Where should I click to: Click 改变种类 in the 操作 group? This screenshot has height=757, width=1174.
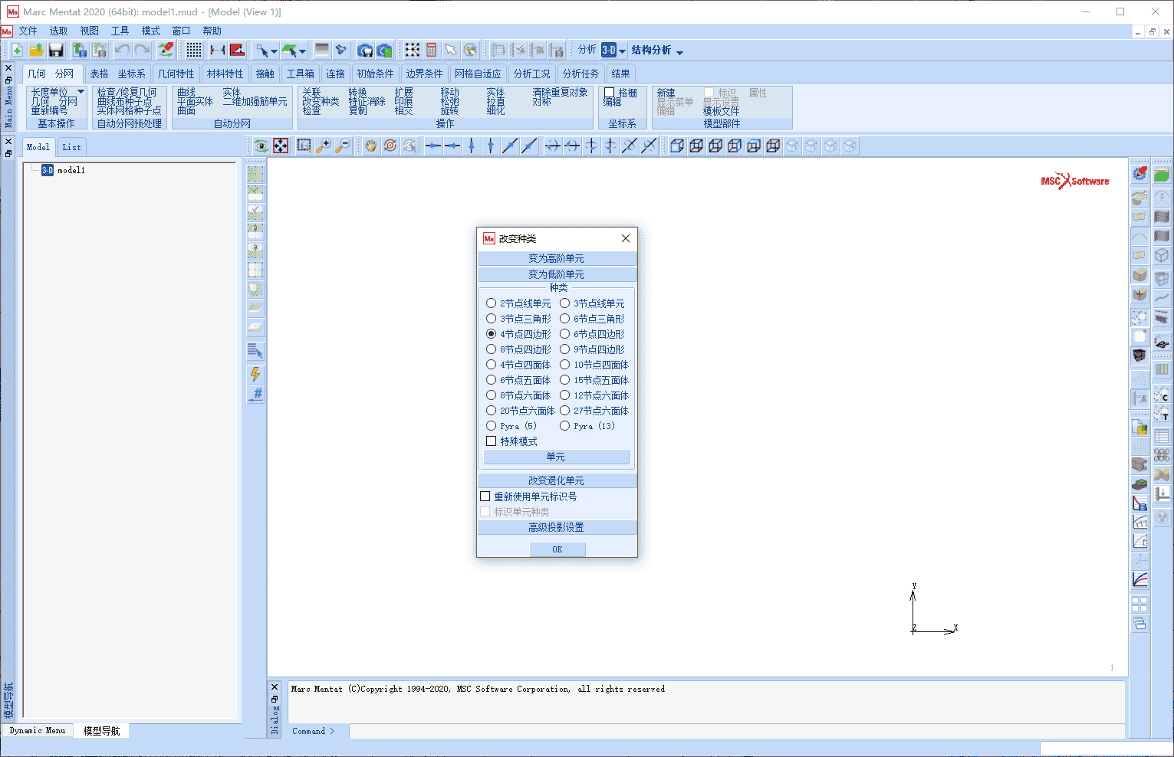point(321,101)
